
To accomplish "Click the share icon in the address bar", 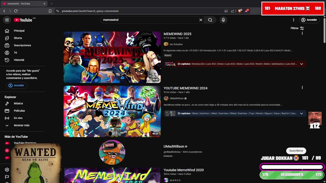I will pos(233,11).
